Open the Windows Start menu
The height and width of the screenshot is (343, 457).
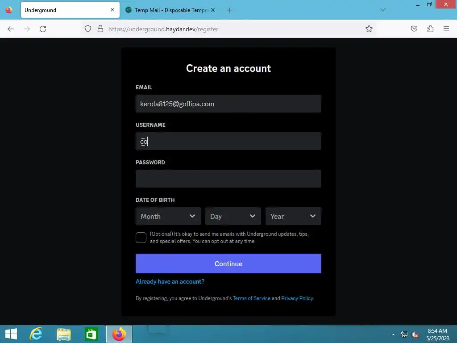tap(11, 334)
